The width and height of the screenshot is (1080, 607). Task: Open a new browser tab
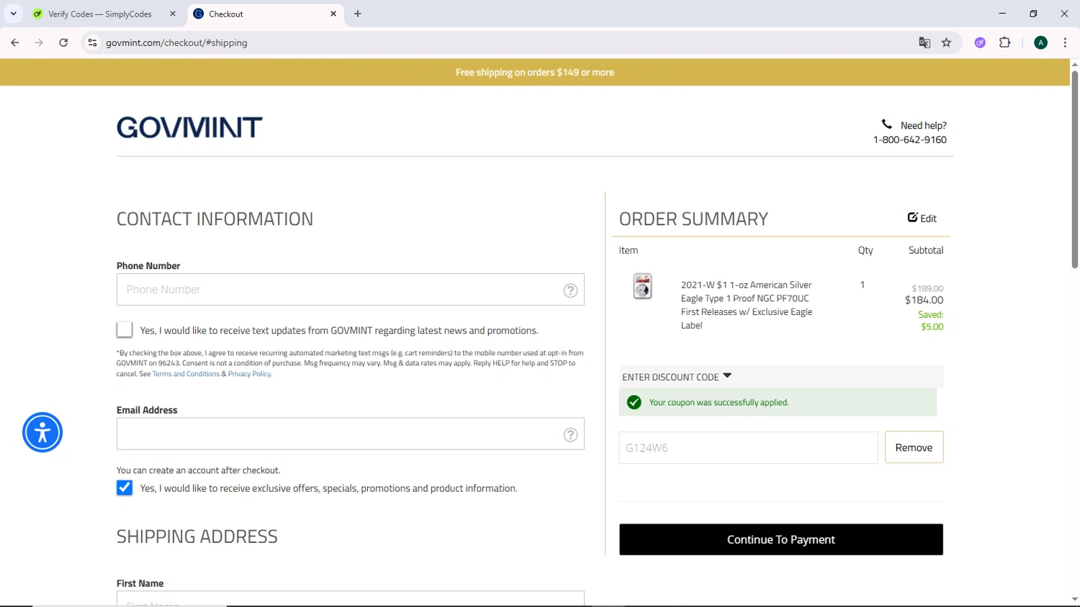[x=358, y=14]
